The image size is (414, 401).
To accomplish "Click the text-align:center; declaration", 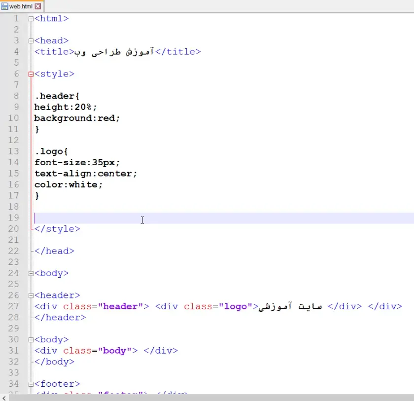I will [x=86, y=174].
